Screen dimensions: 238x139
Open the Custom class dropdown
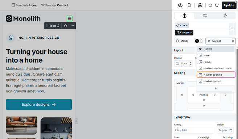(184, 33)
